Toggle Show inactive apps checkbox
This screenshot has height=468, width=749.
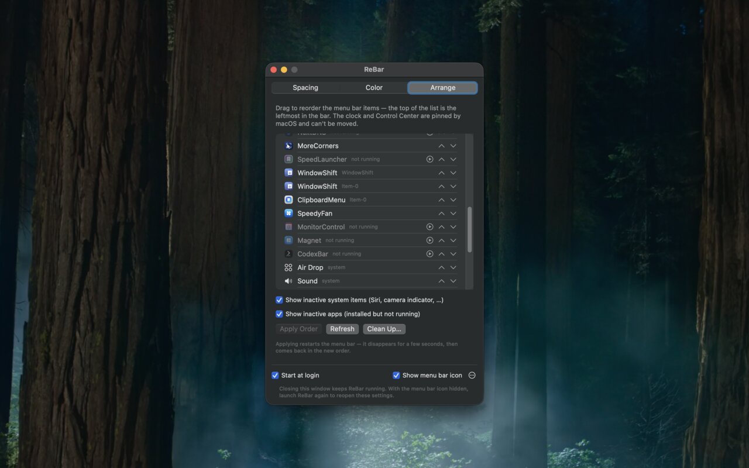click(x=279, y=314)
